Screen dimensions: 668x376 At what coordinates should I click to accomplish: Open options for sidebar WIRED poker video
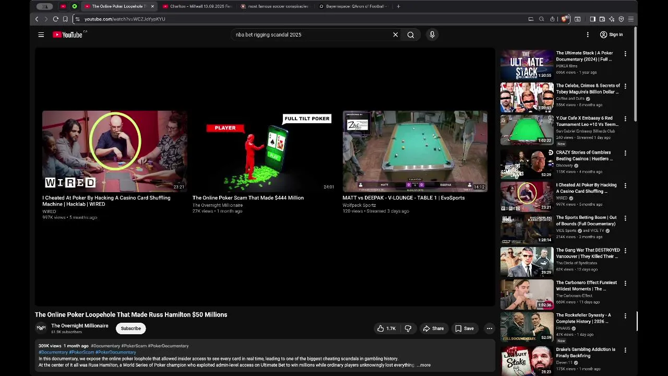(625, 185)
